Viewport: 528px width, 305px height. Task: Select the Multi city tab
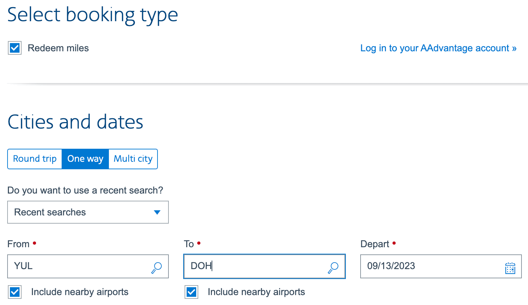(x=133, y=159)
